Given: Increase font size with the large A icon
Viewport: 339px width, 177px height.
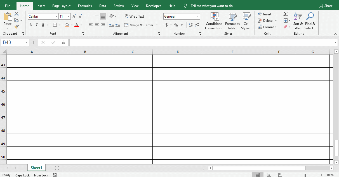Looking at the screenshot, I should tap(74, 16).
